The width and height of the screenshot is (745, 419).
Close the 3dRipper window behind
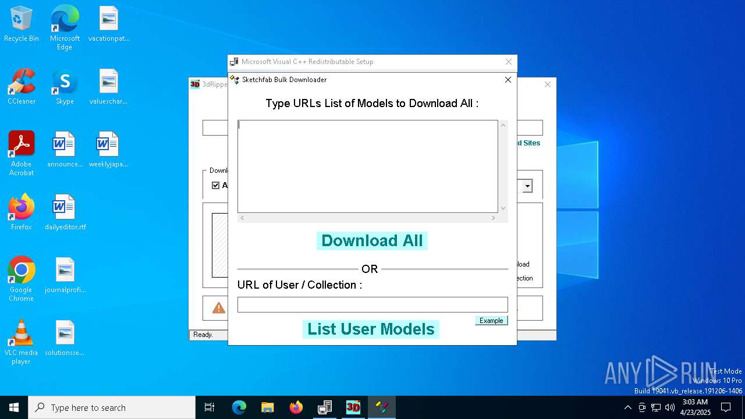(x=547, y=84)
